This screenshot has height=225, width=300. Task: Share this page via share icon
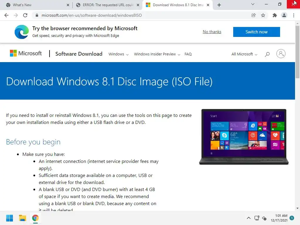click(x=254, y=15)
